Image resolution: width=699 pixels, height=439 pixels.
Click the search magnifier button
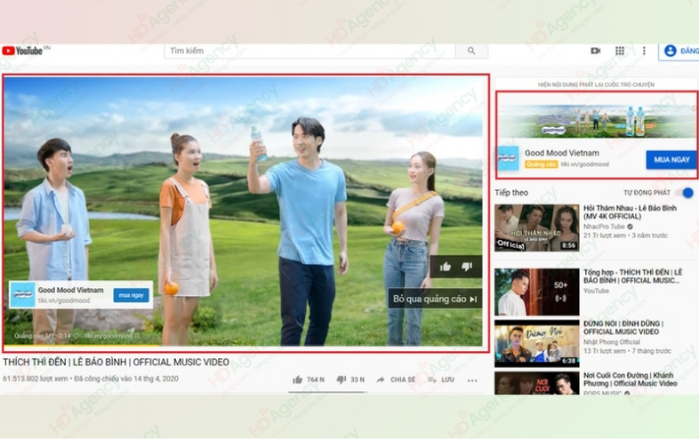coord(471,51)
